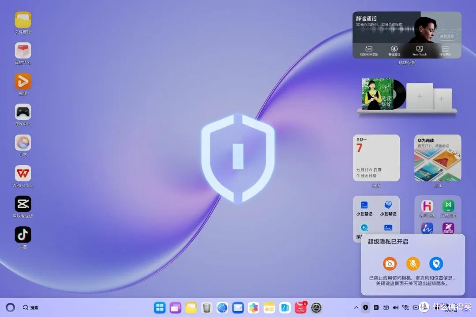Viewport: 476px width, 317px height.
Task: Open the yellow file manager in dock
Action: pyautogui.click(x=191, y=308)
